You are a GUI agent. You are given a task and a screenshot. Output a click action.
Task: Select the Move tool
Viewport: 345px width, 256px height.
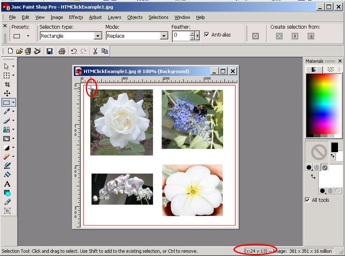click(7, 94)
